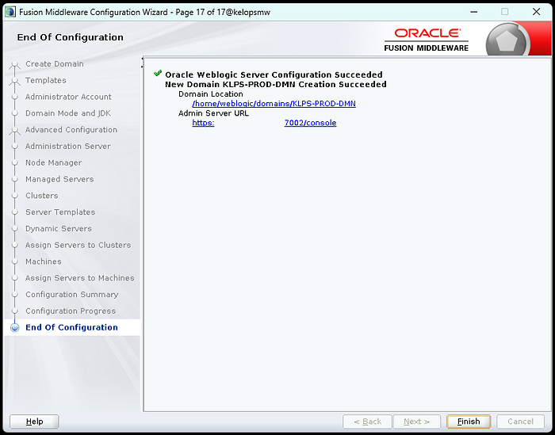555x435 pixels.
Task: Click the disabled maximize window button
Action: tap(505, 12)
